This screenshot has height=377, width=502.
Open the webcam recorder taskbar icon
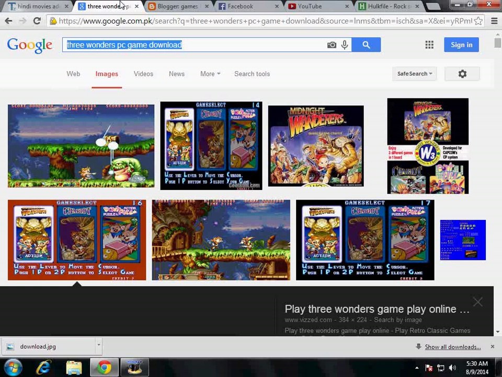tap(134, 368)
